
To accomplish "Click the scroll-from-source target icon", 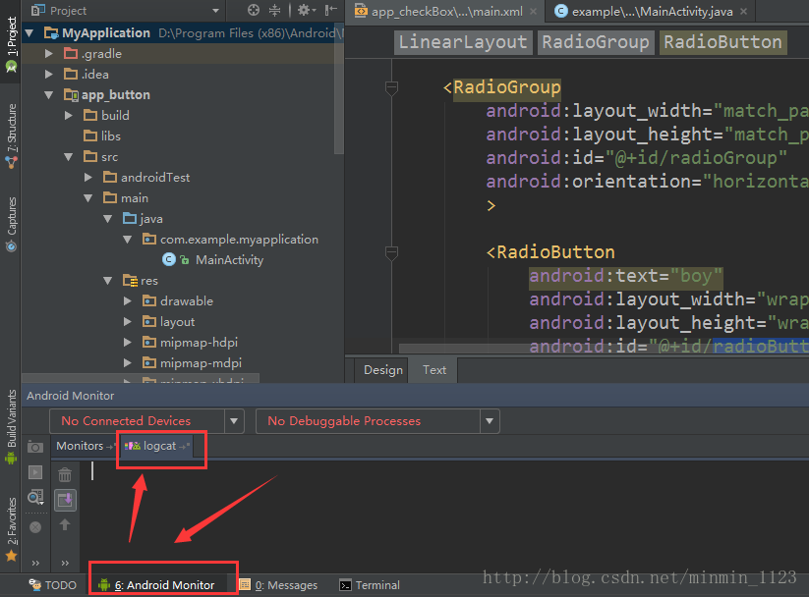I will point(253,10).
